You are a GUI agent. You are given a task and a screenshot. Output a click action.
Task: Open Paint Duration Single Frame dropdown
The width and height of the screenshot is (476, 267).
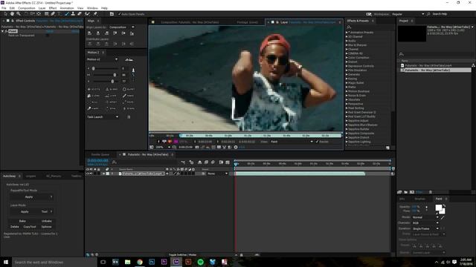425,228
